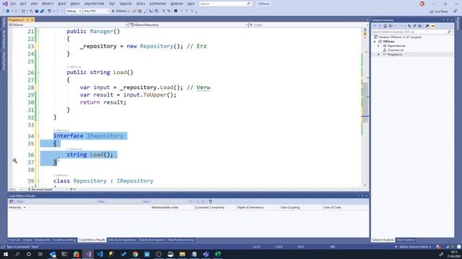462x259 pixels.
Task: Click the navigate backward circle icon
Action: coord(8,12)
